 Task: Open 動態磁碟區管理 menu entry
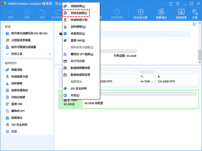click(x=81, y=75)
